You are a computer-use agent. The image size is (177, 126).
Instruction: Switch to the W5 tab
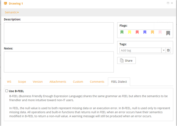[x=9, y=82]
